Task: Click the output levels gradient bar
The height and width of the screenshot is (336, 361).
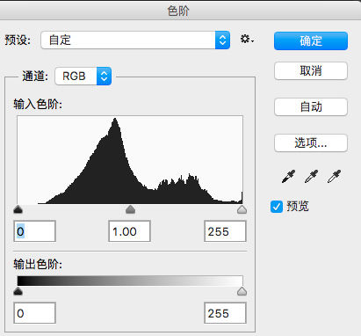Action: (130, 281)
